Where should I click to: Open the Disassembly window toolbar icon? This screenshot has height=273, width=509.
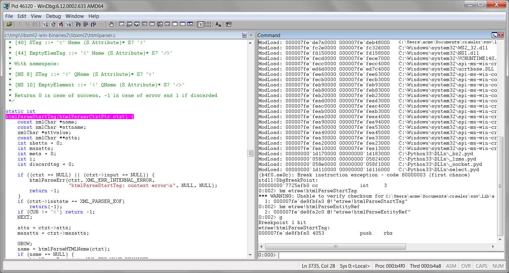167,24
